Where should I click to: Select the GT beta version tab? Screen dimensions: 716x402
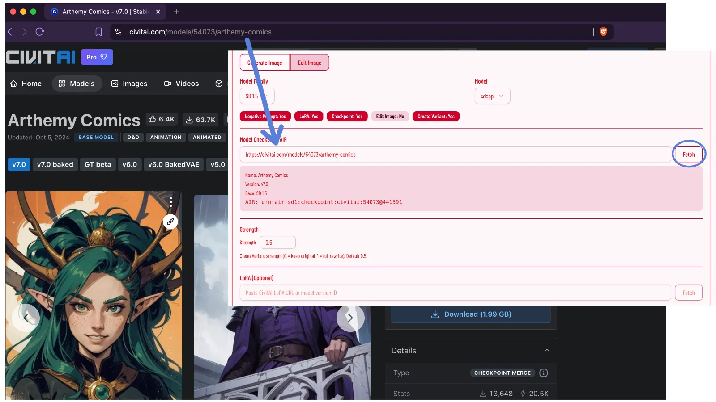[x=98, y=164]
